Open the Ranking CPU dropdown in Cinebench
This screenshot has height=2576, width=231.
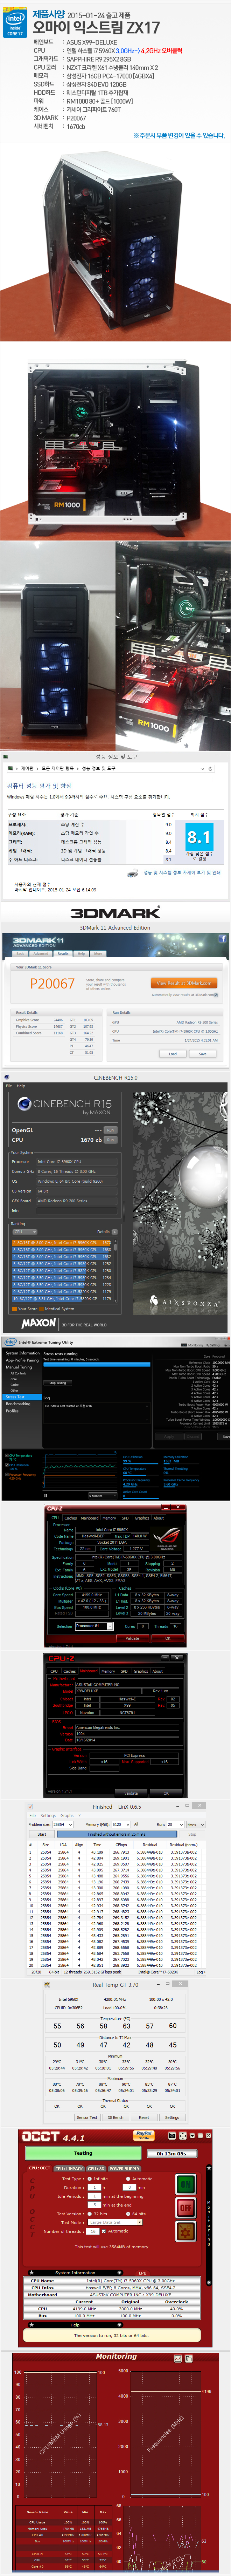24,1232
